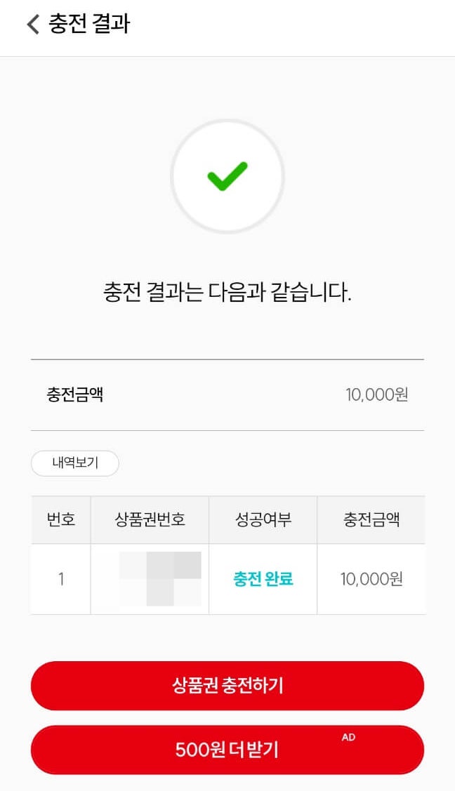455x791 pixels.
Task: Select the 번호 column header
Action: (61, 520)
